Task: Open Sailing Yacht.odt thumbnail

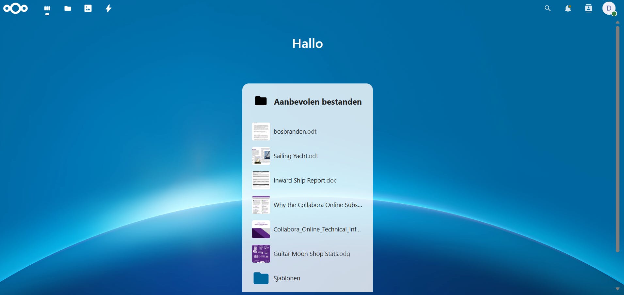Action: tap(261, 156)
